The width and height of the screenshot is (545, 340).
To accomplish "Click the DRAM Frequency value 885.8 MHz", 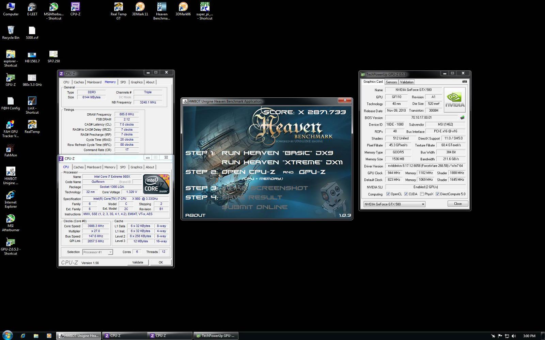I will click(x=127, y=114).
